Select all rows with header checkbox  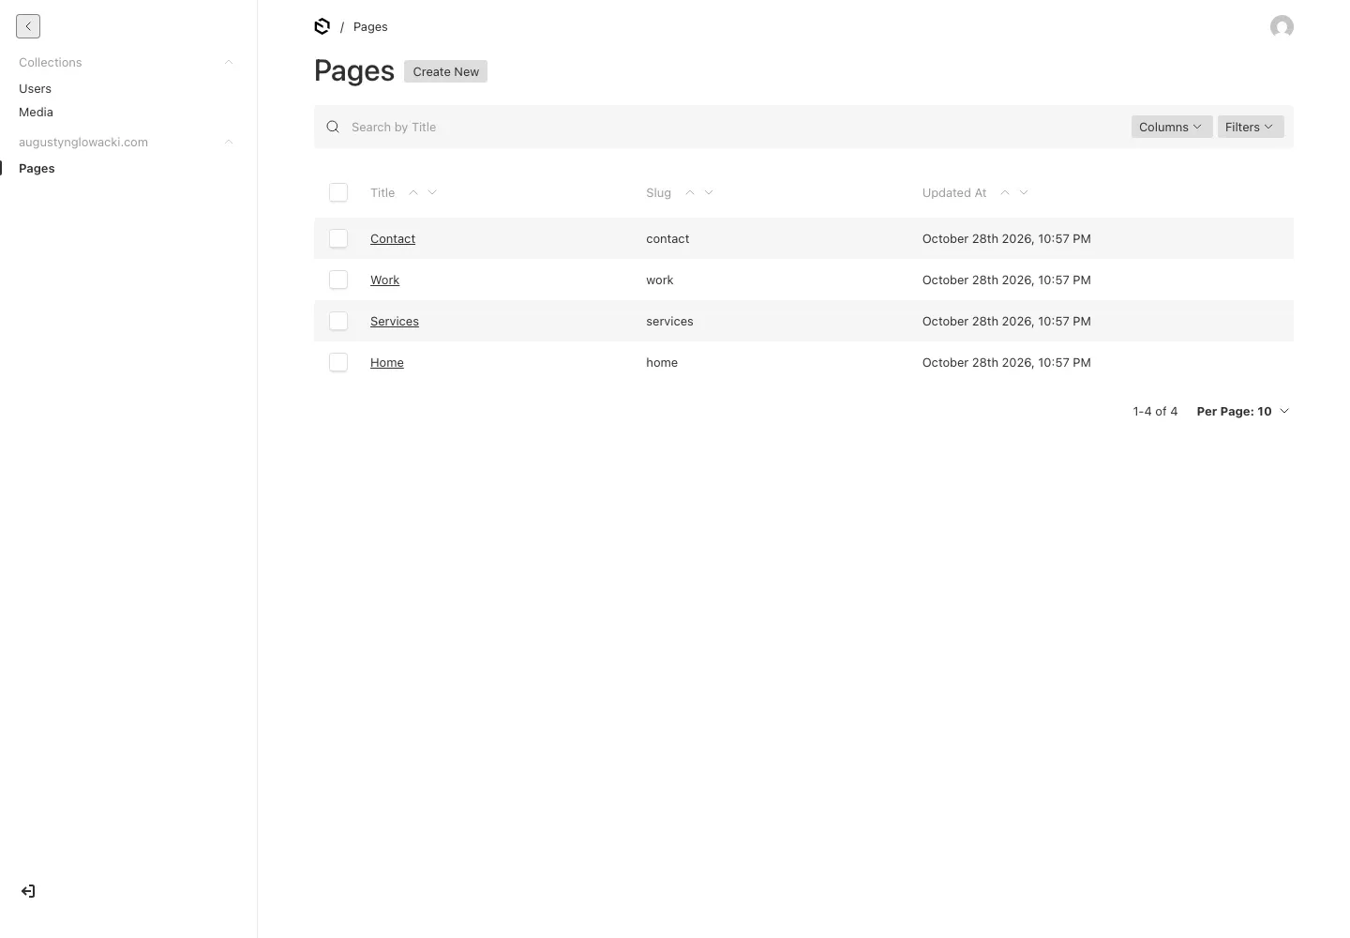tap(338, 192)
